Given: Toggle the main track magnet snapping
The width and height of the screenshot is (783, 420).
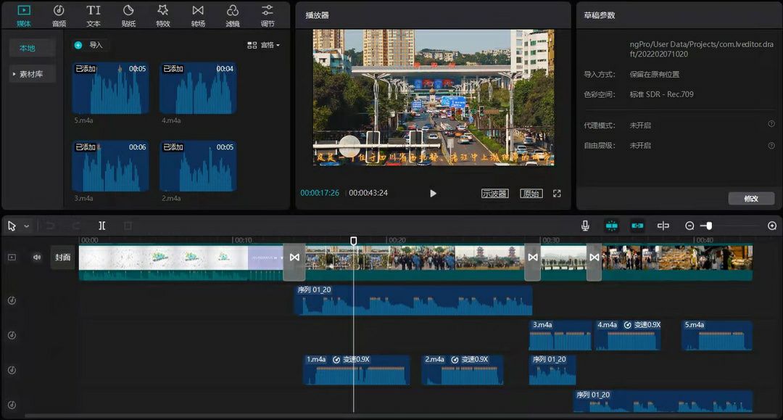Looking at the screenshot, I should click(611, 226).
